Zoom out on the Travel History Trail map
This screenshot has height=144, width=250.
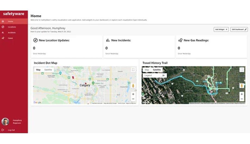tap(242, 99)
